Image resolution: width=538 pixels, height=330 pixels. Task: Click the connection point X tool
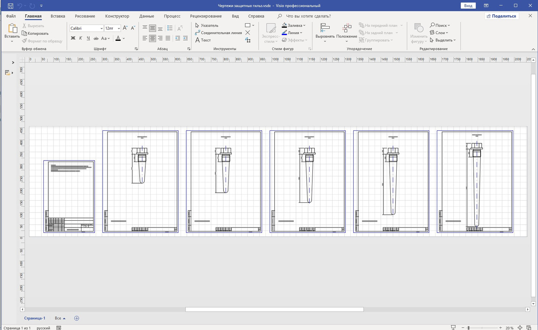pos(247,33)
